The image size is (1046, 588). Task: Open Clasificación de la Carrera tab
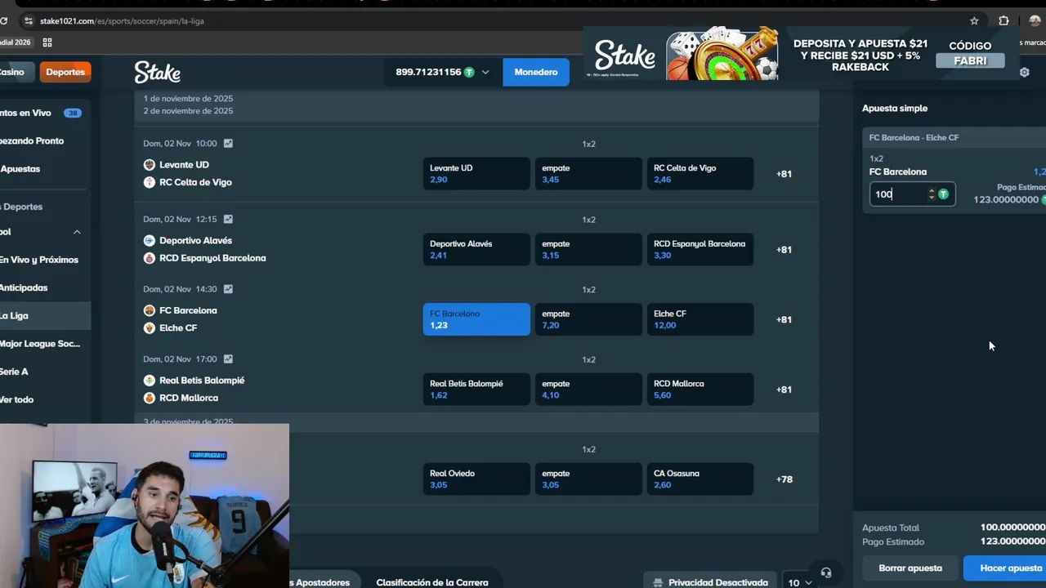pos(432,582)
